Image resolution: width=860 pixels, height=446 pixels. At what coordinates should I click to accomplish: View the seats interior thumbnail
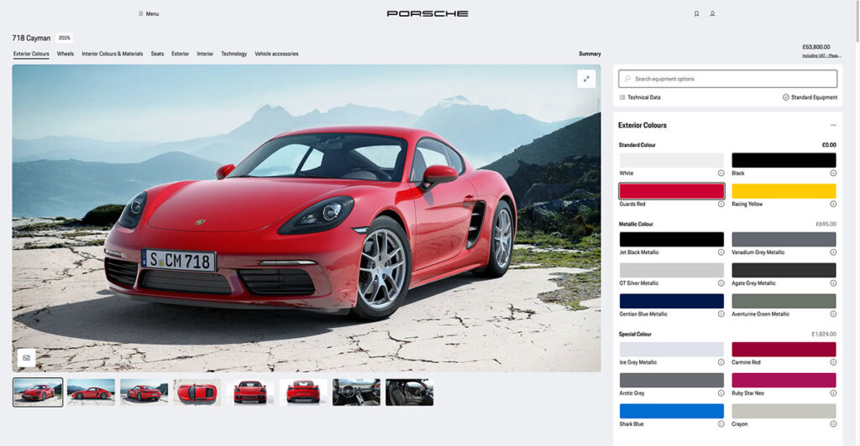(409, 392)
